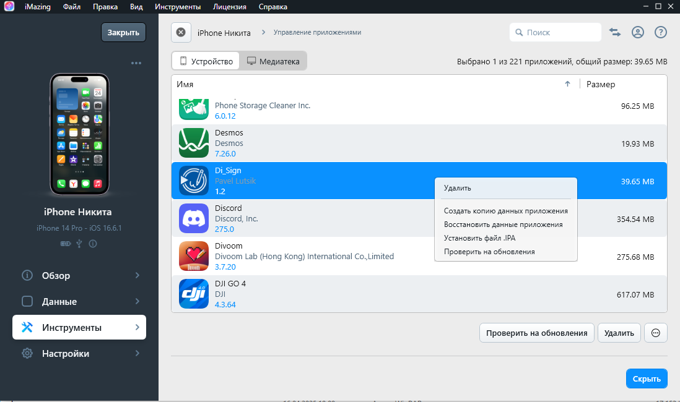
Task: Switch to the Устройство tab
Action: point(206,61)
